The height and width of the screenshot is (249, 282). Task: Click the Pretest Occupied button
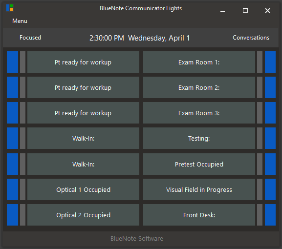(x=199, y=164)
